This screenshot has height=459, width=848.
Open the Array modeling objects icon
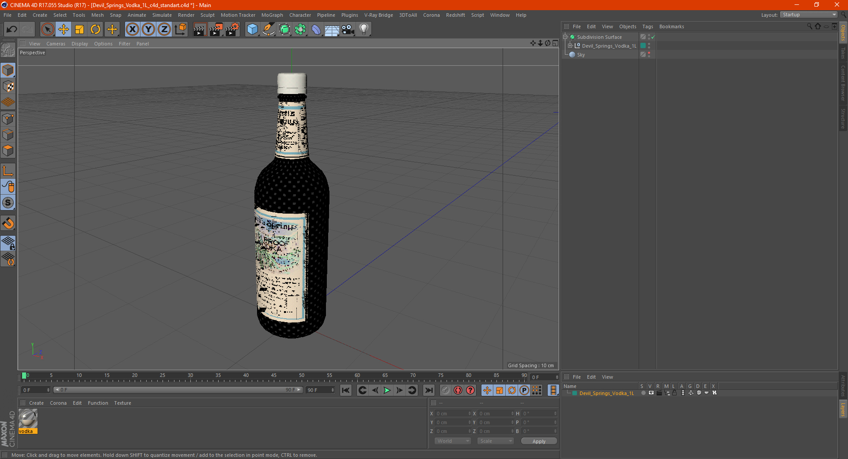(300, 30)
